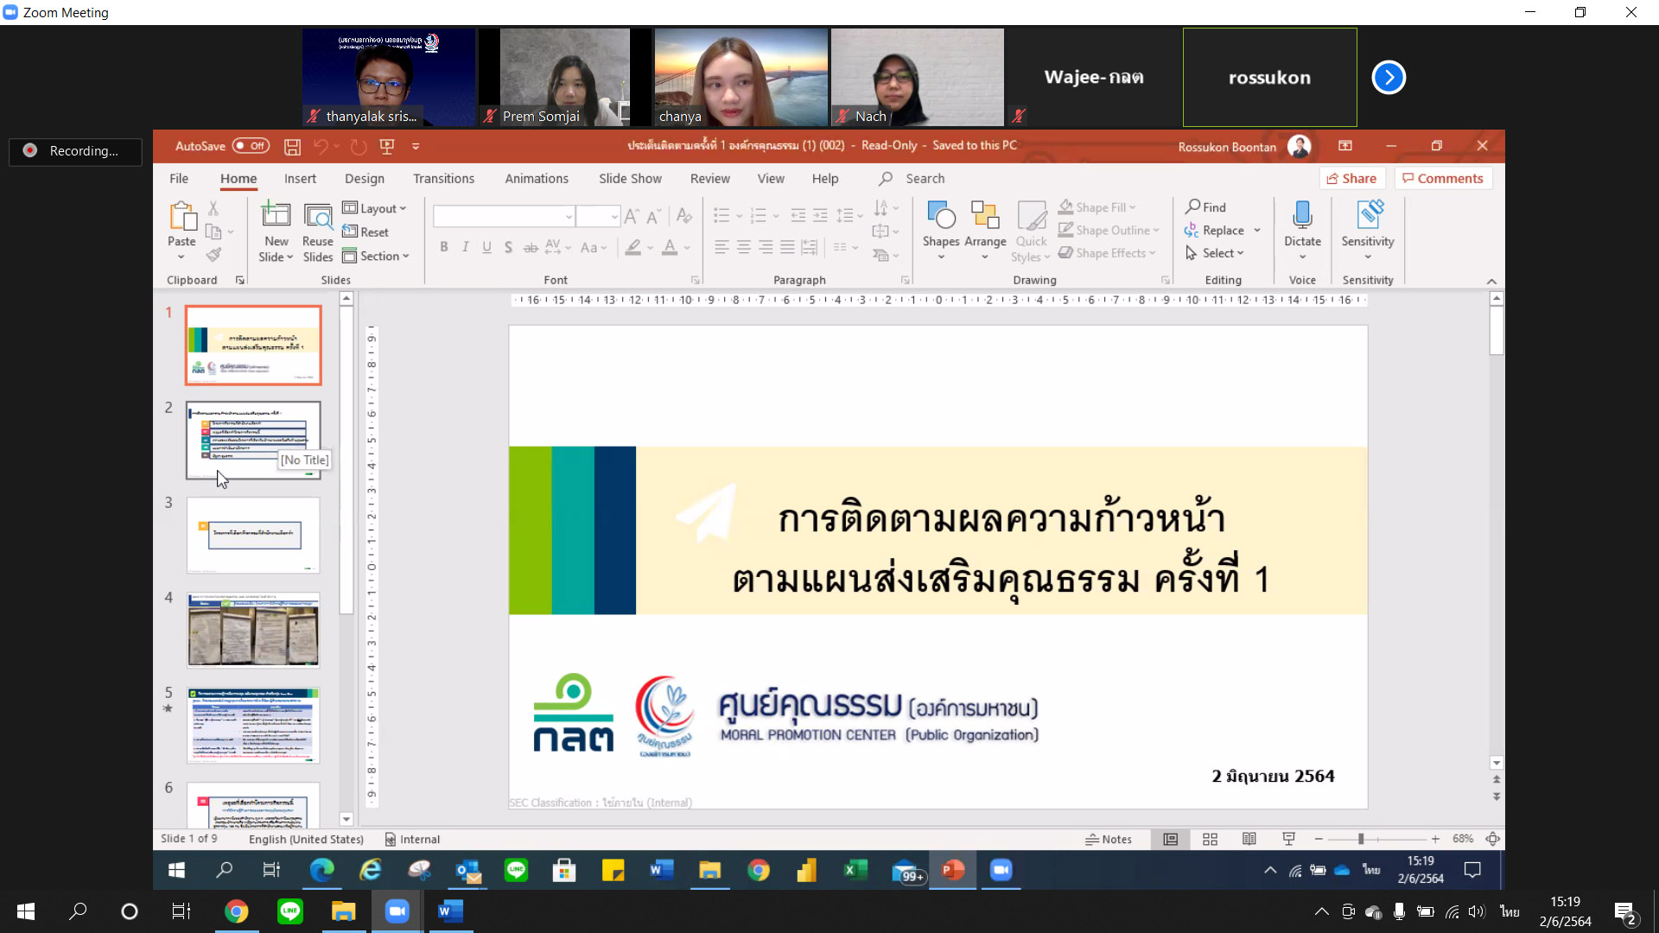
Task: Click the New Slide icon
Action: 276,216
